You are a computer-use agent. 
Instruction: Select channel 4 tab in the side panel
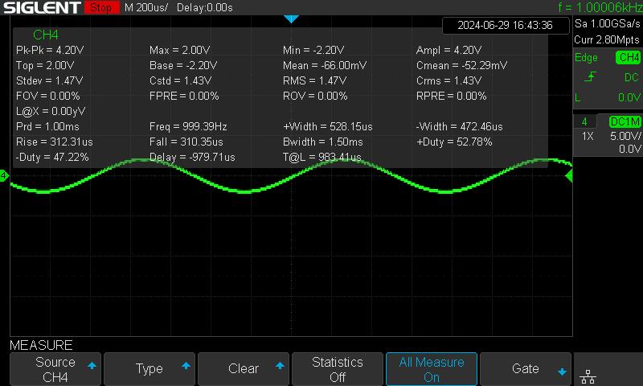(584, 121)
